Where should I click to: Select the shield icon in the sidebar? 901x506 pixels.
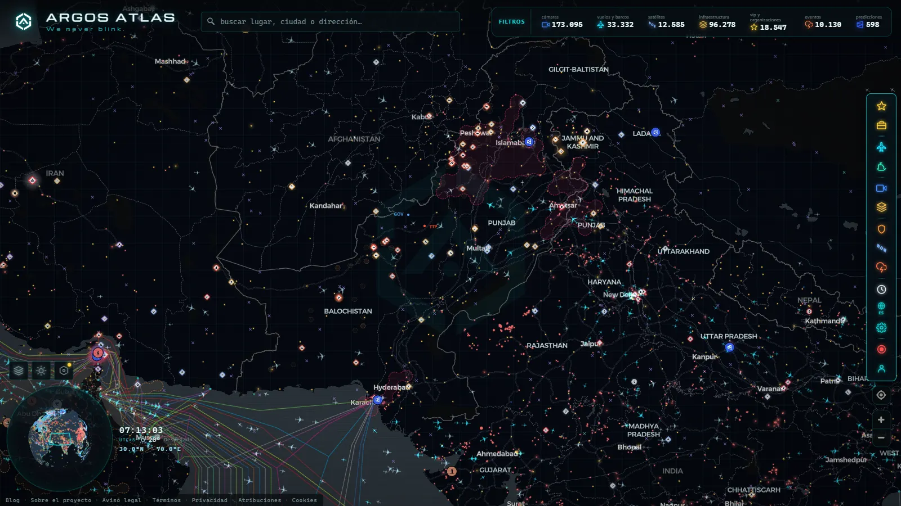click(x=881, y=229)
